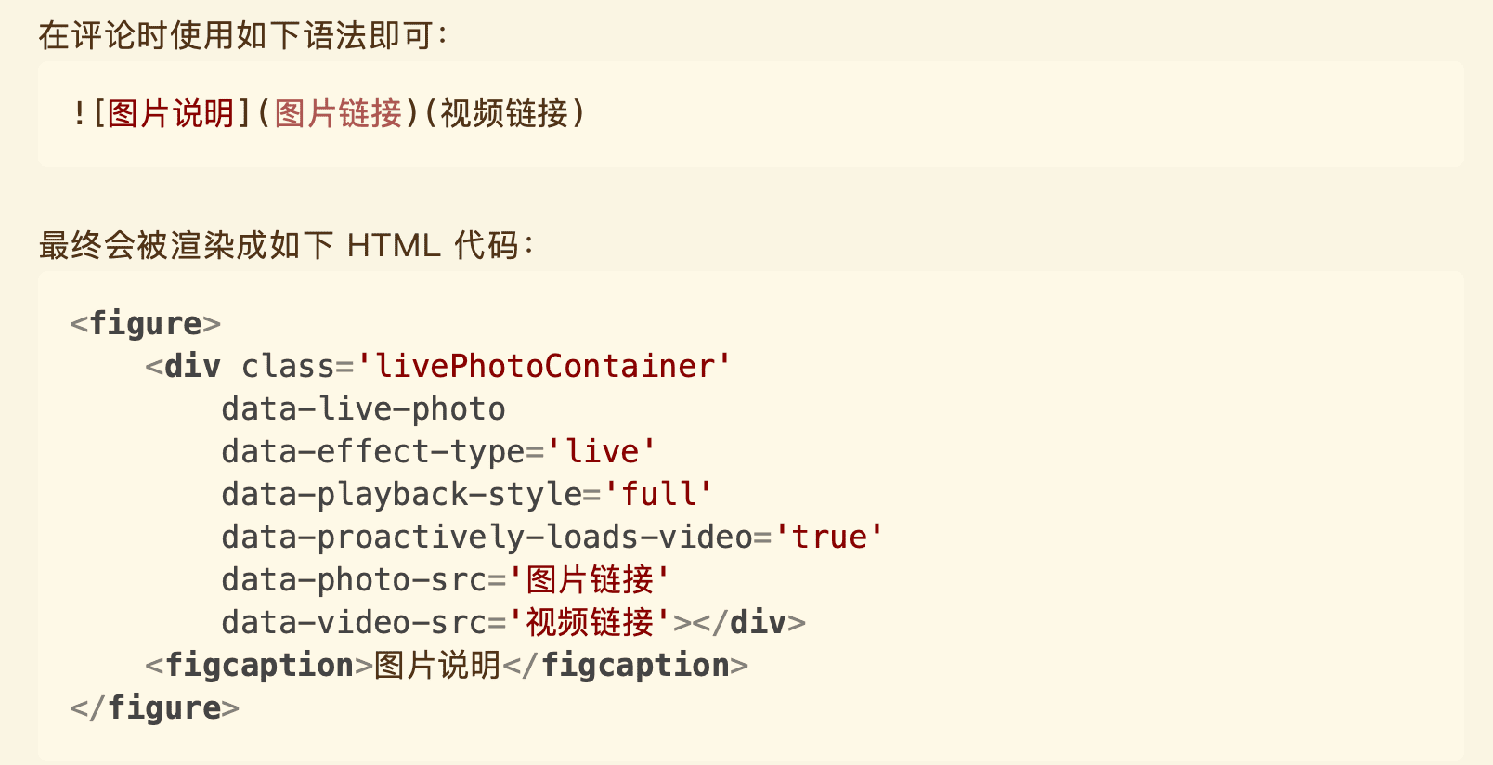Click "图片说明" inside the figcaption element
This screenshot has width=1493, height=765.
[437, 665]
